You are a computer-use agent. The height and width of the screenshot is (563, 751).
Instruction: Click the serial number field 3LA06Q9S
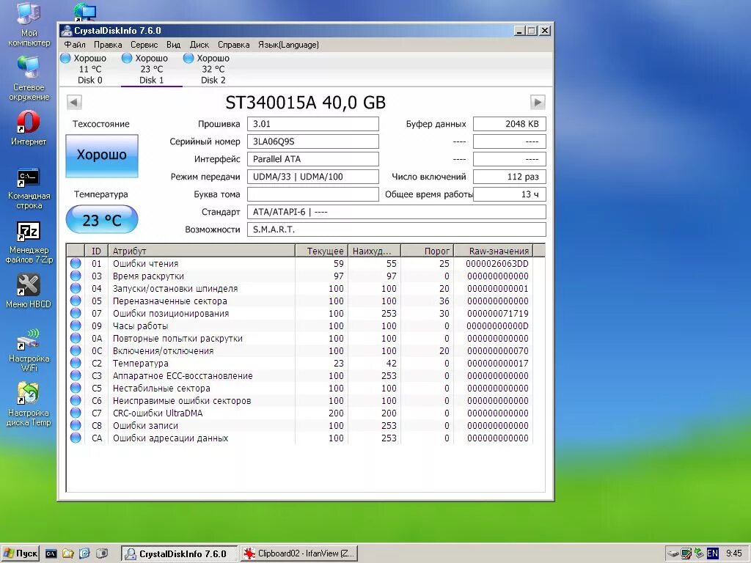click(x=312, y=141)
